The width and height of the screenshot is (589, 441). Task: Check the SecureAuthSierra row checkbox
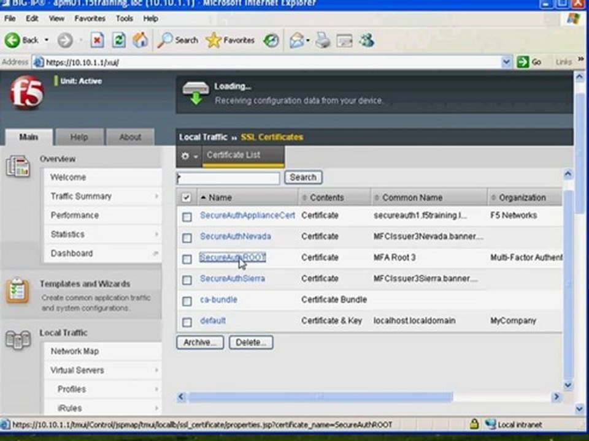coord(187,280)
